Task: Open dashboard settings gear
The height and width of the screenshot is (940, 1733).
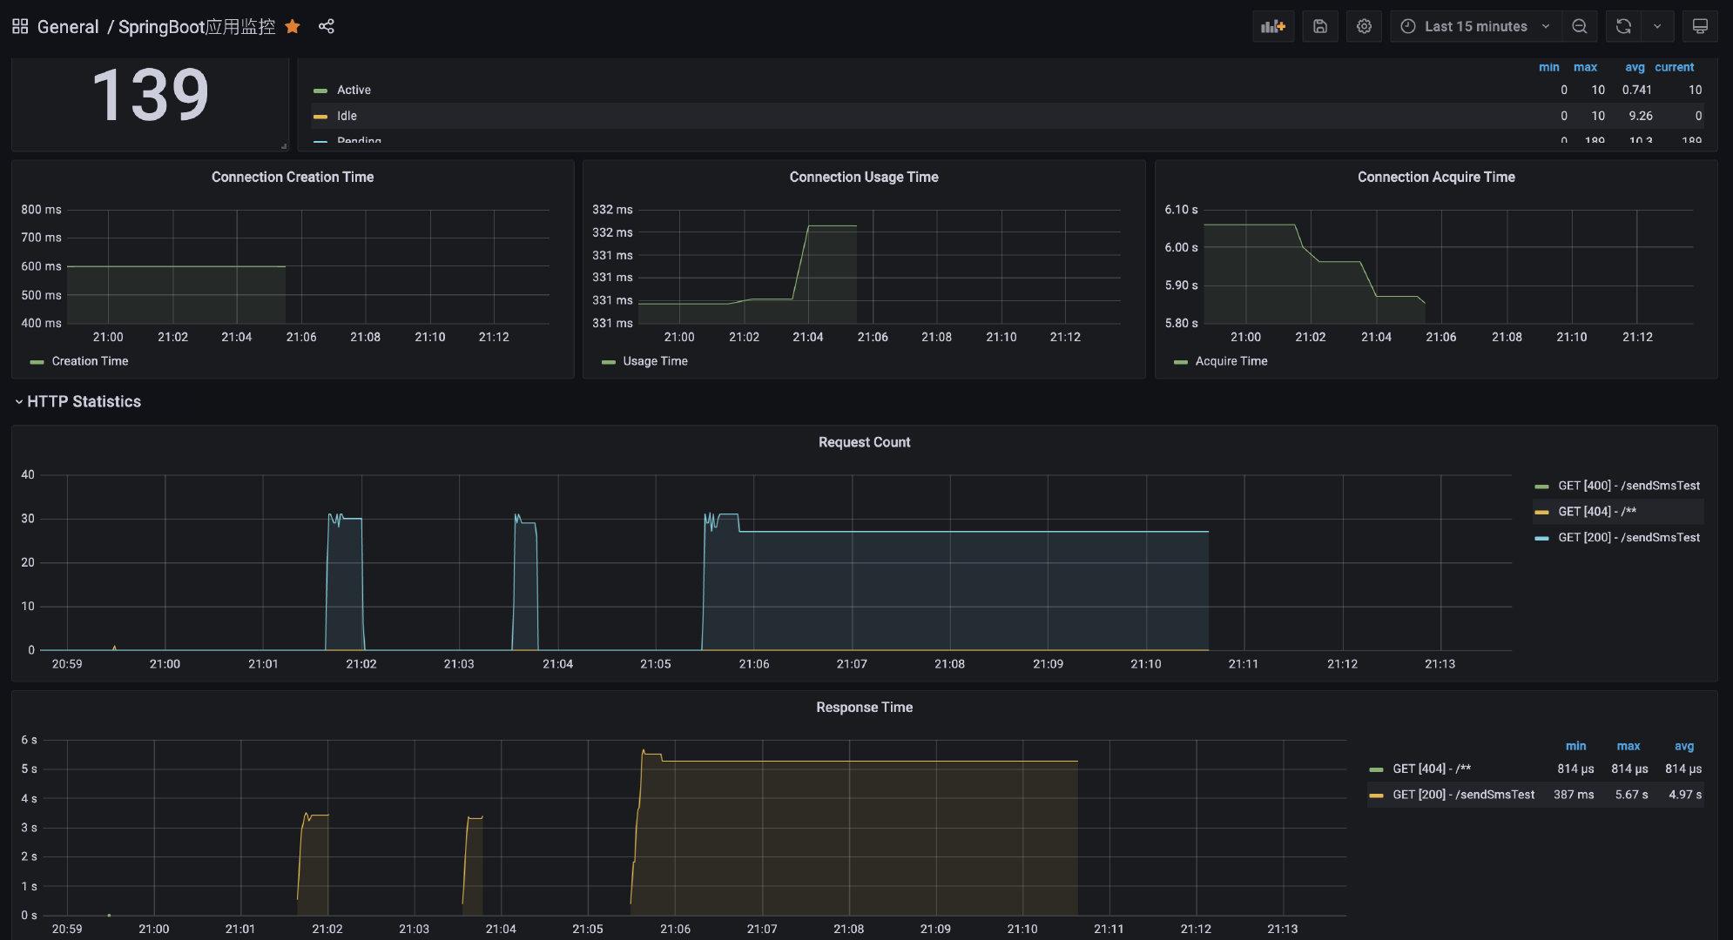Action: pos(1365,26)
